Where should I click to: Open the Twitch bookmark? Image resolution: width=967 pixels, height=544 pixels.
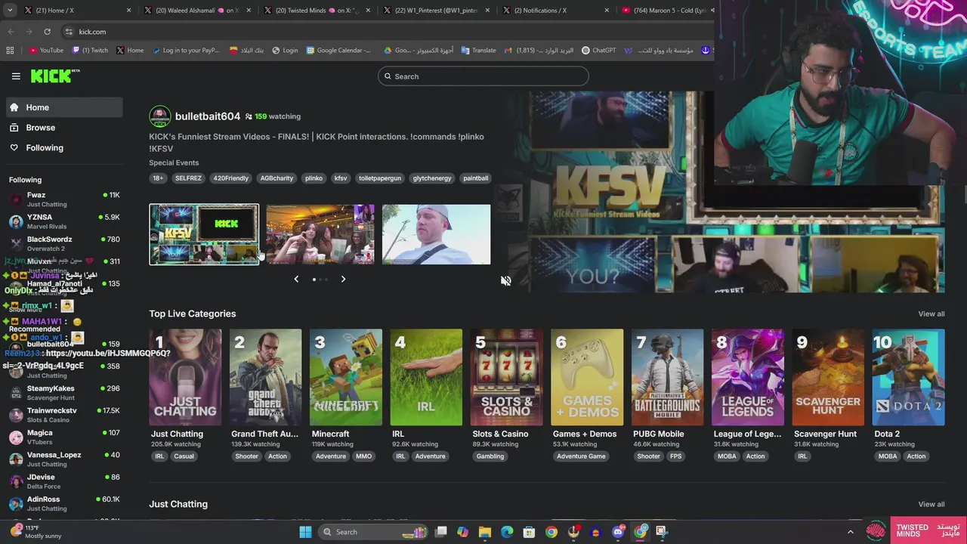pyautogui.click(x=90, y=51)
